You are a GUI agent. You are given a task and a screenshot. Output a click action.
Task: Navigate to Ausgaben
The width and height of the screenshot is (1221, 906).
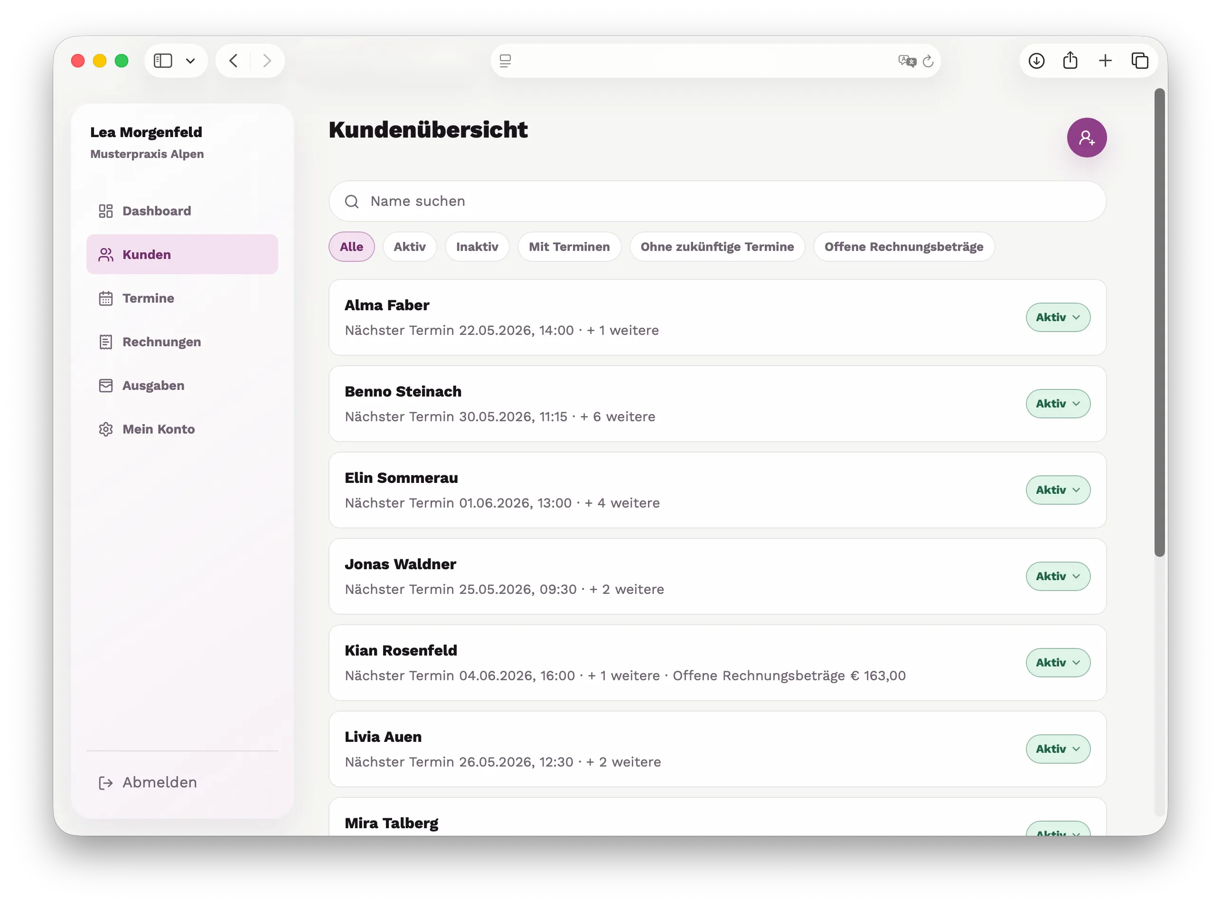(182, 386)
